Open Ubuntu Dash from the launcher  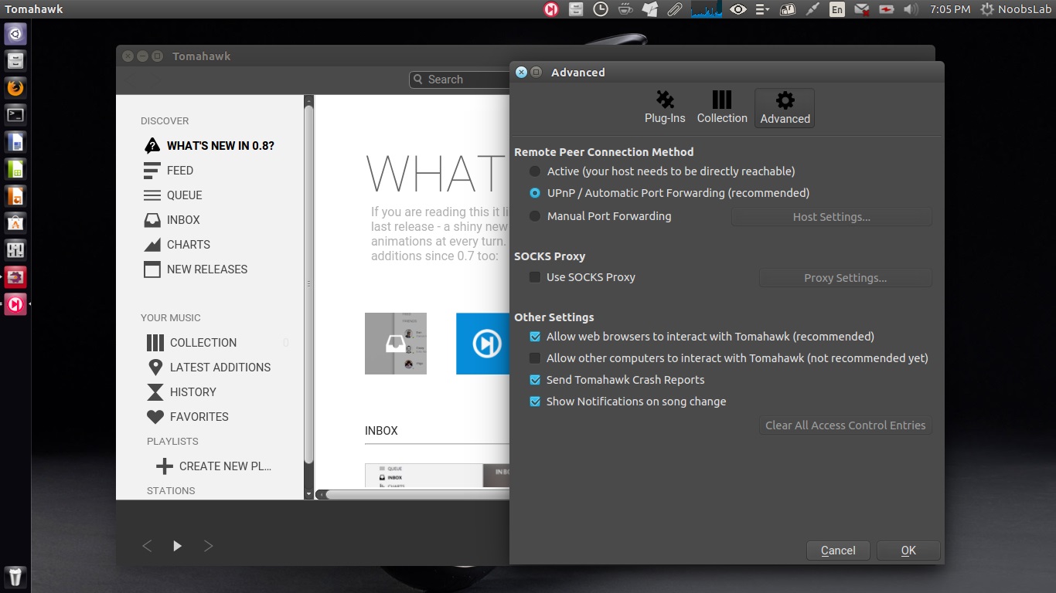click(x=15, y=34)
